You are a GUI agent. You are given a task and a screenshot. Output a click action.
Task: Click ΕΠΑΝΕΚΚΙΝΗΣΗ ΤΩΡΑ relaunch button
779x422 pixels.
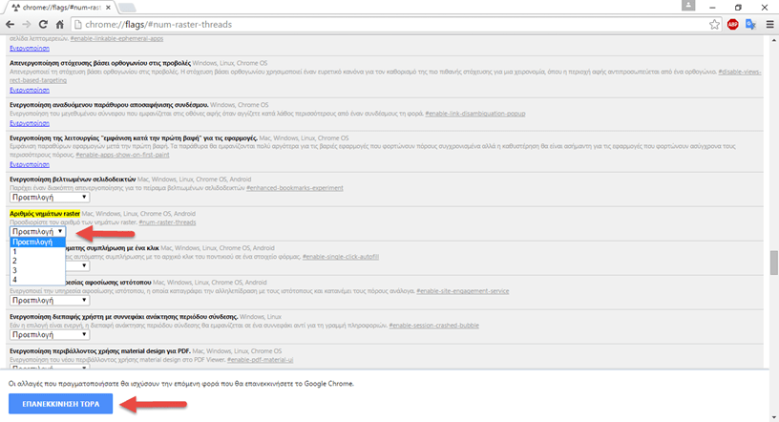tap(60, 404)
